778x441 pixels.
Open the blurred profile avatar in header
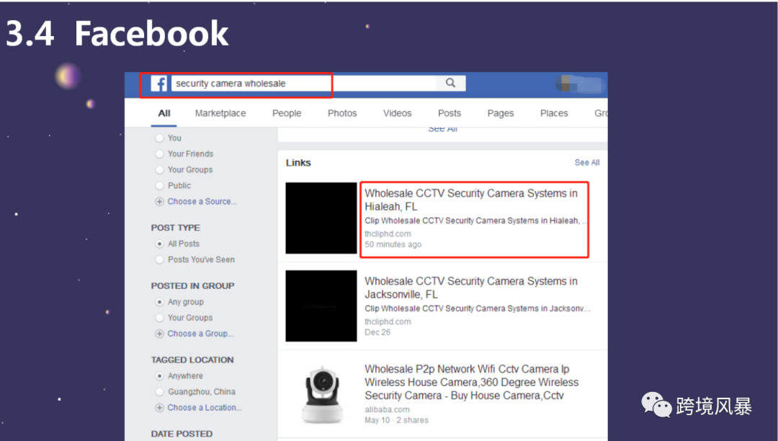click(565, 83)
